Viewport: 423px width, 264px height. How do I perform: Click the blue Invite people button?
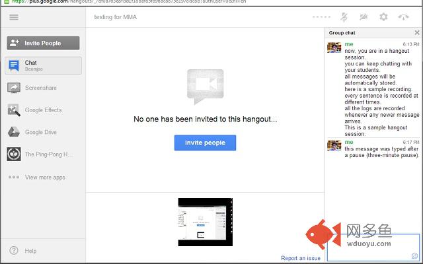coord(205,143)
